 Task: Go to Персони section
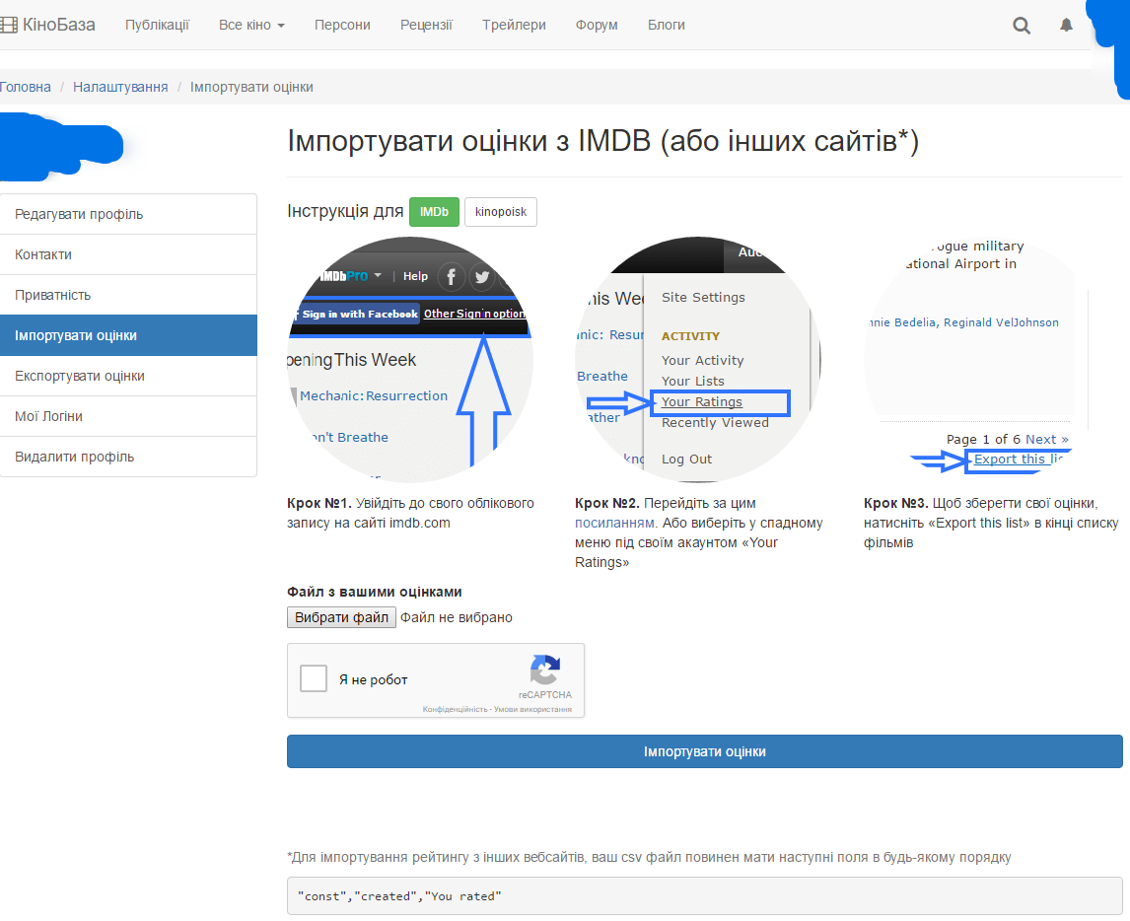click(342, 26)
